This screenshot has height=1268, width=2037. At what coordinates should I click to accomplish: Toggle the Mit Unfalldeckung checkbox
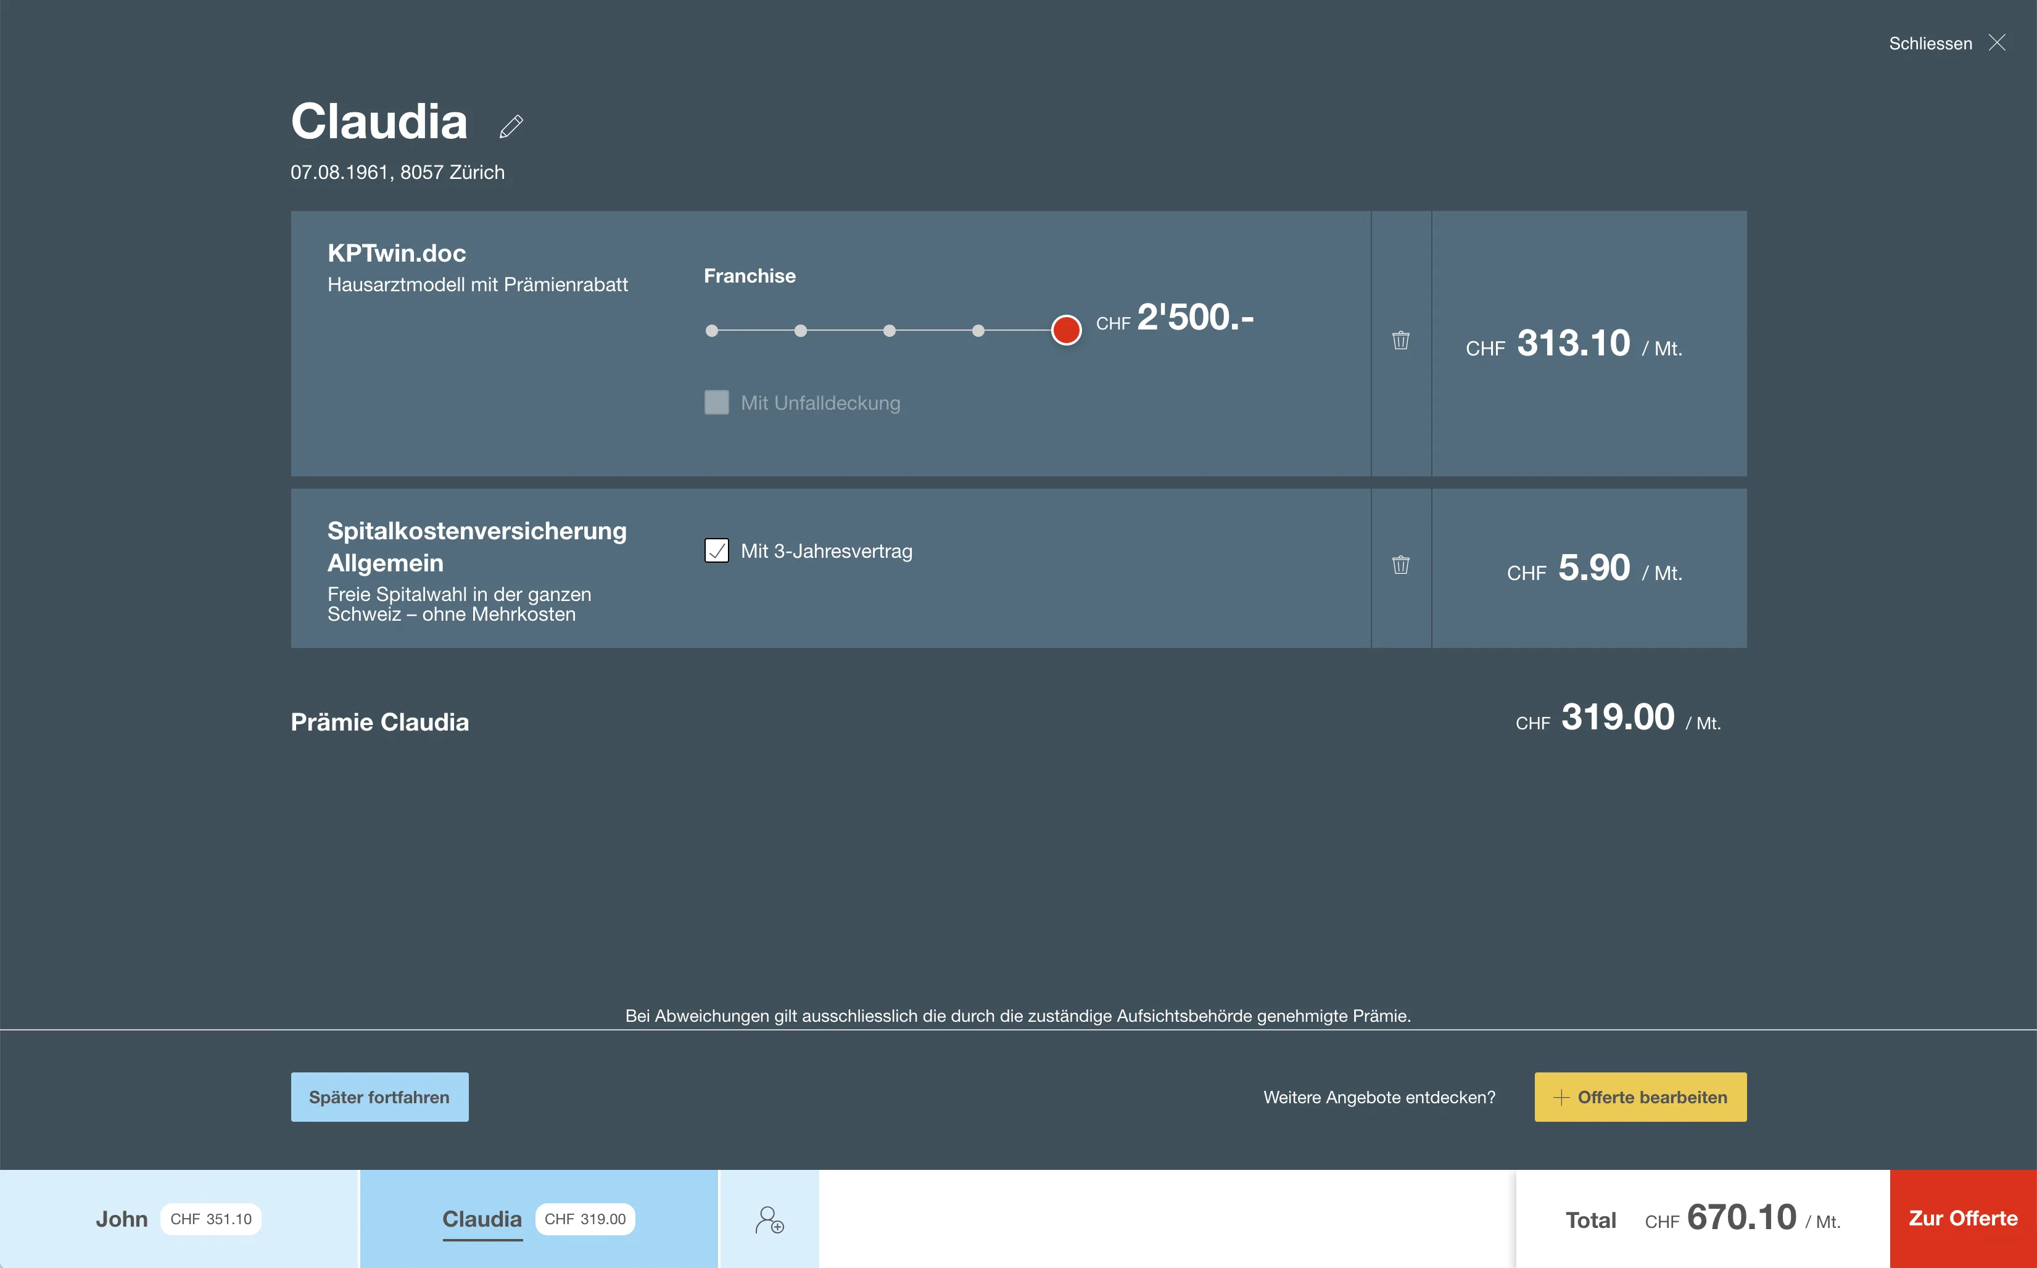click(717, 402)
